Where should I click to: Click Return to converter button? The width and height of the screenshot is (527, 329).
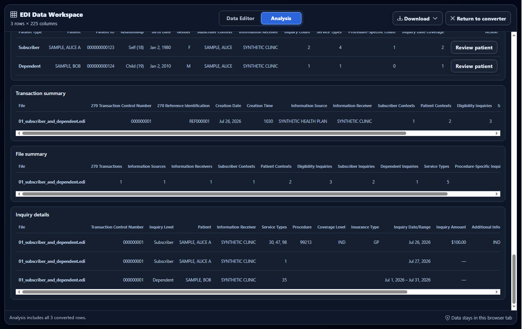(478, 18)
